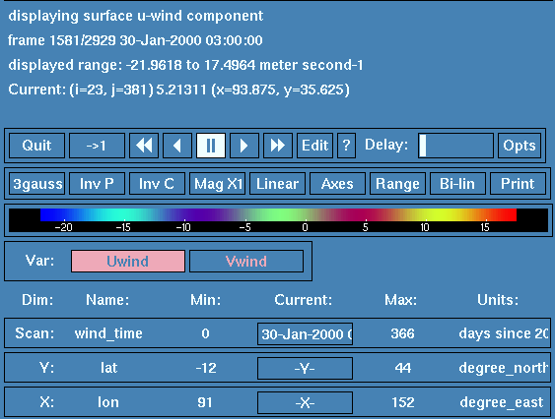Open the Opts options dialog

520,146
